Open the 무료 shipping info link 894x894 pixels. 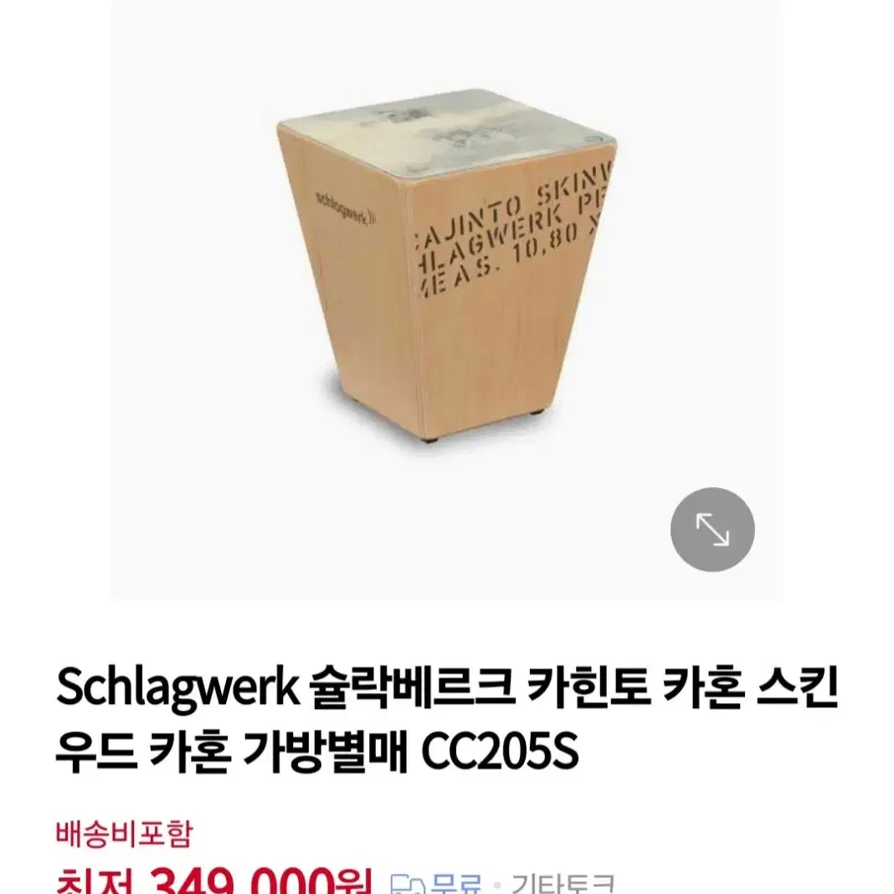(456, 884)
